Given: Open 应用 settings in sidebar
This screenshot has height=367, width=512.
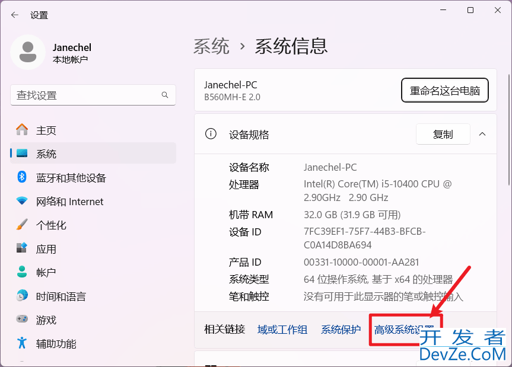Looking at the screenshot, I should 93,249.
